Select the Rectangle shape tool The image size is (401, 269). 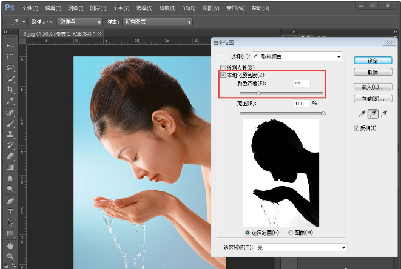[10, 234]
